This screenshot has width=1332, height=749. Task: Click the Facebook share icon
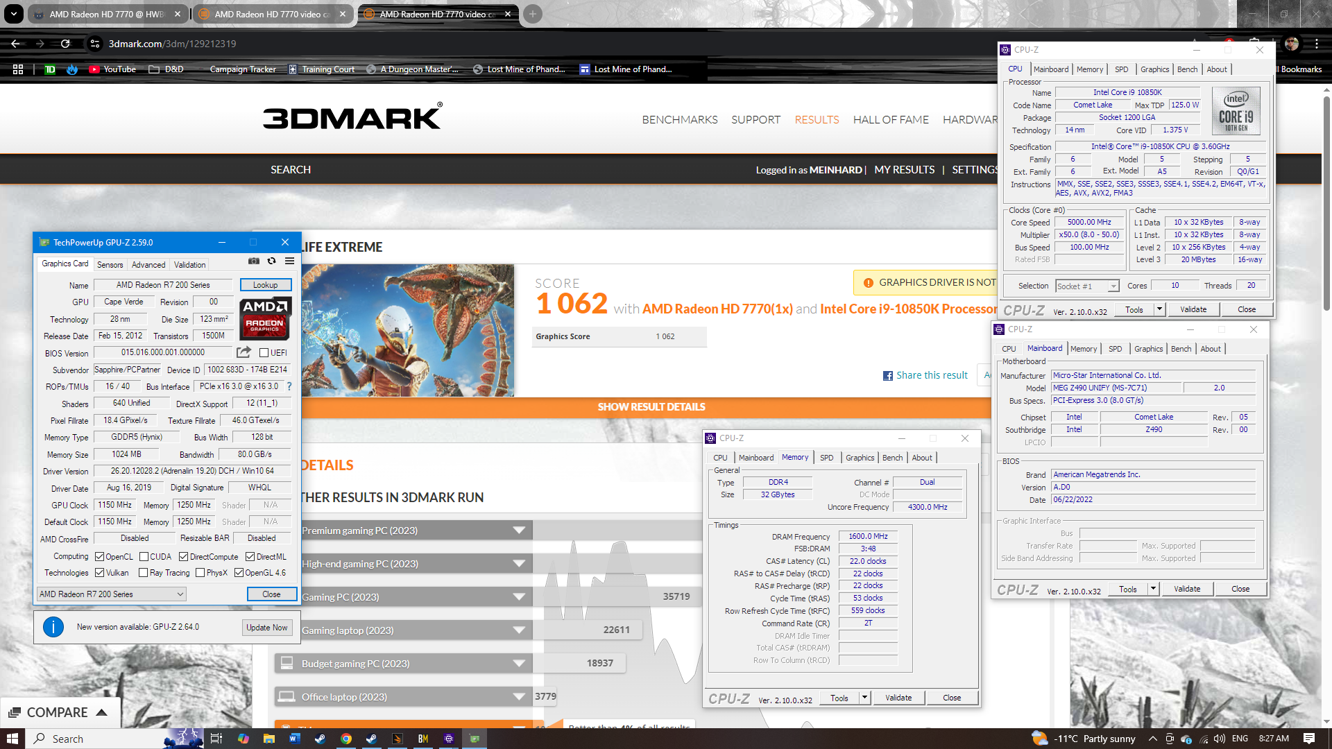887,376
